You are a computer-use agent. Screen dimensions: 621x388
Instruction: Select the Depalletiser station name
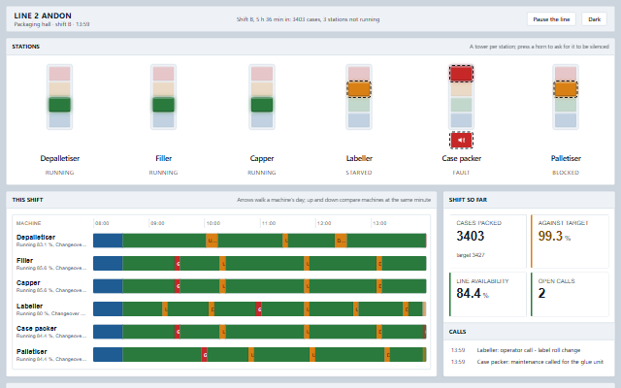[60, 158]
